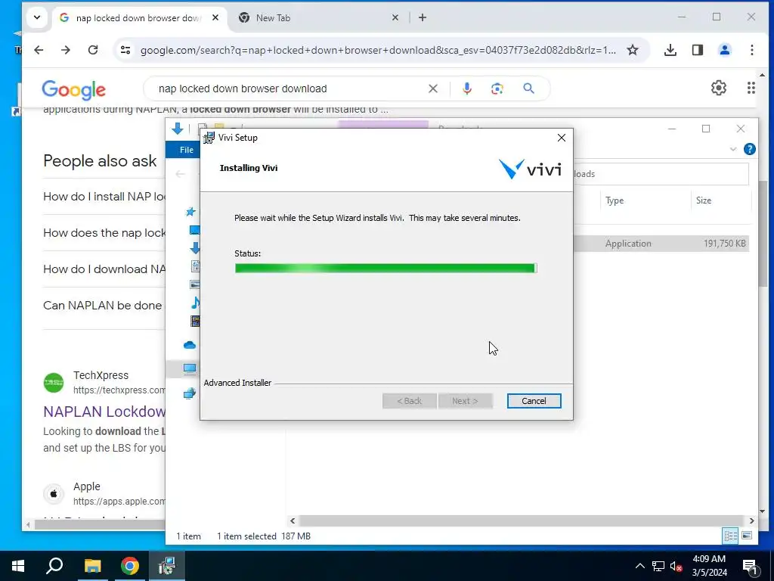Cancel the Vivi installation
This screenshot has width=774, height=581.
[534, 401]
